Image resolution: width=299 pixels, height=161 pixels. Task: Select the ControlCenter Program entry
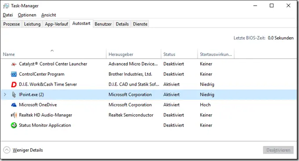42,74
